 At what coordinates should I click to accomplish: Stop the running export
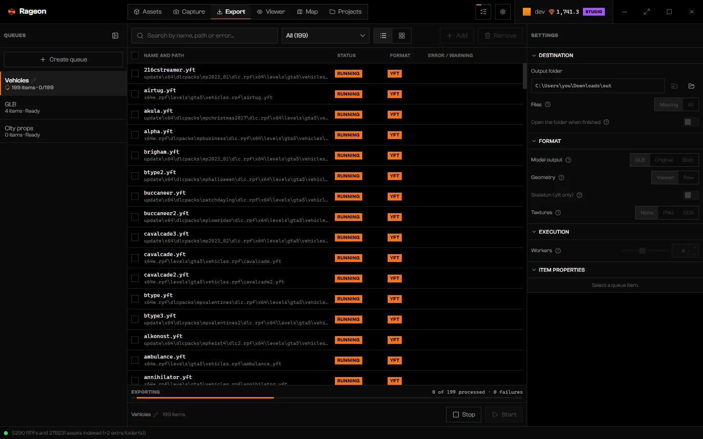tap(464, 415)
